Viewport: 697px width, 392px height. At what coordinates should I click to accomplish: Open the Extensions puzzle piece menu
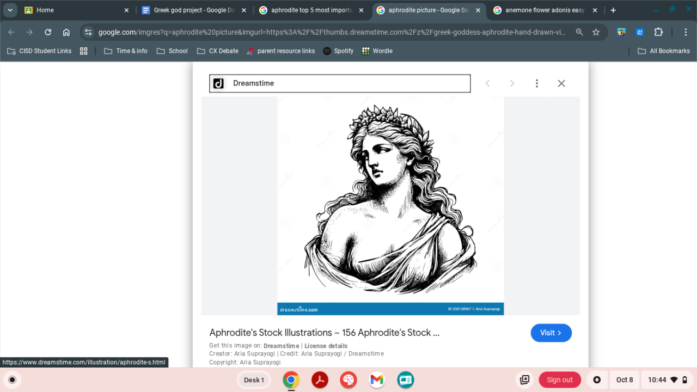[658, 32]
